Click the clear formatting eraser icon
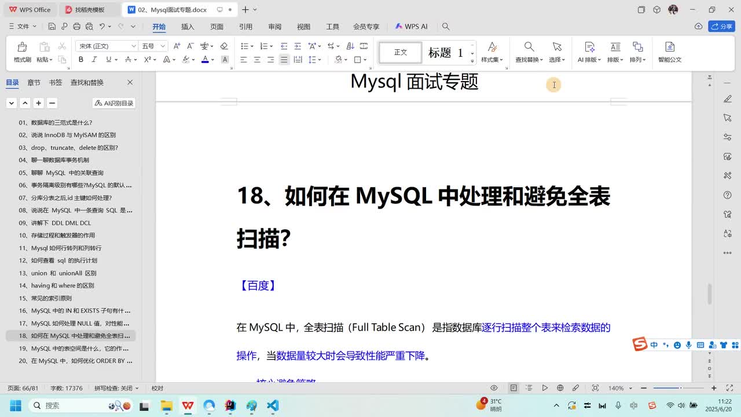 click(224, 46)
